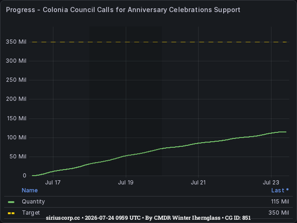Click the Jul 21 x-axis label
297x223 pixels.
(198, 183)
